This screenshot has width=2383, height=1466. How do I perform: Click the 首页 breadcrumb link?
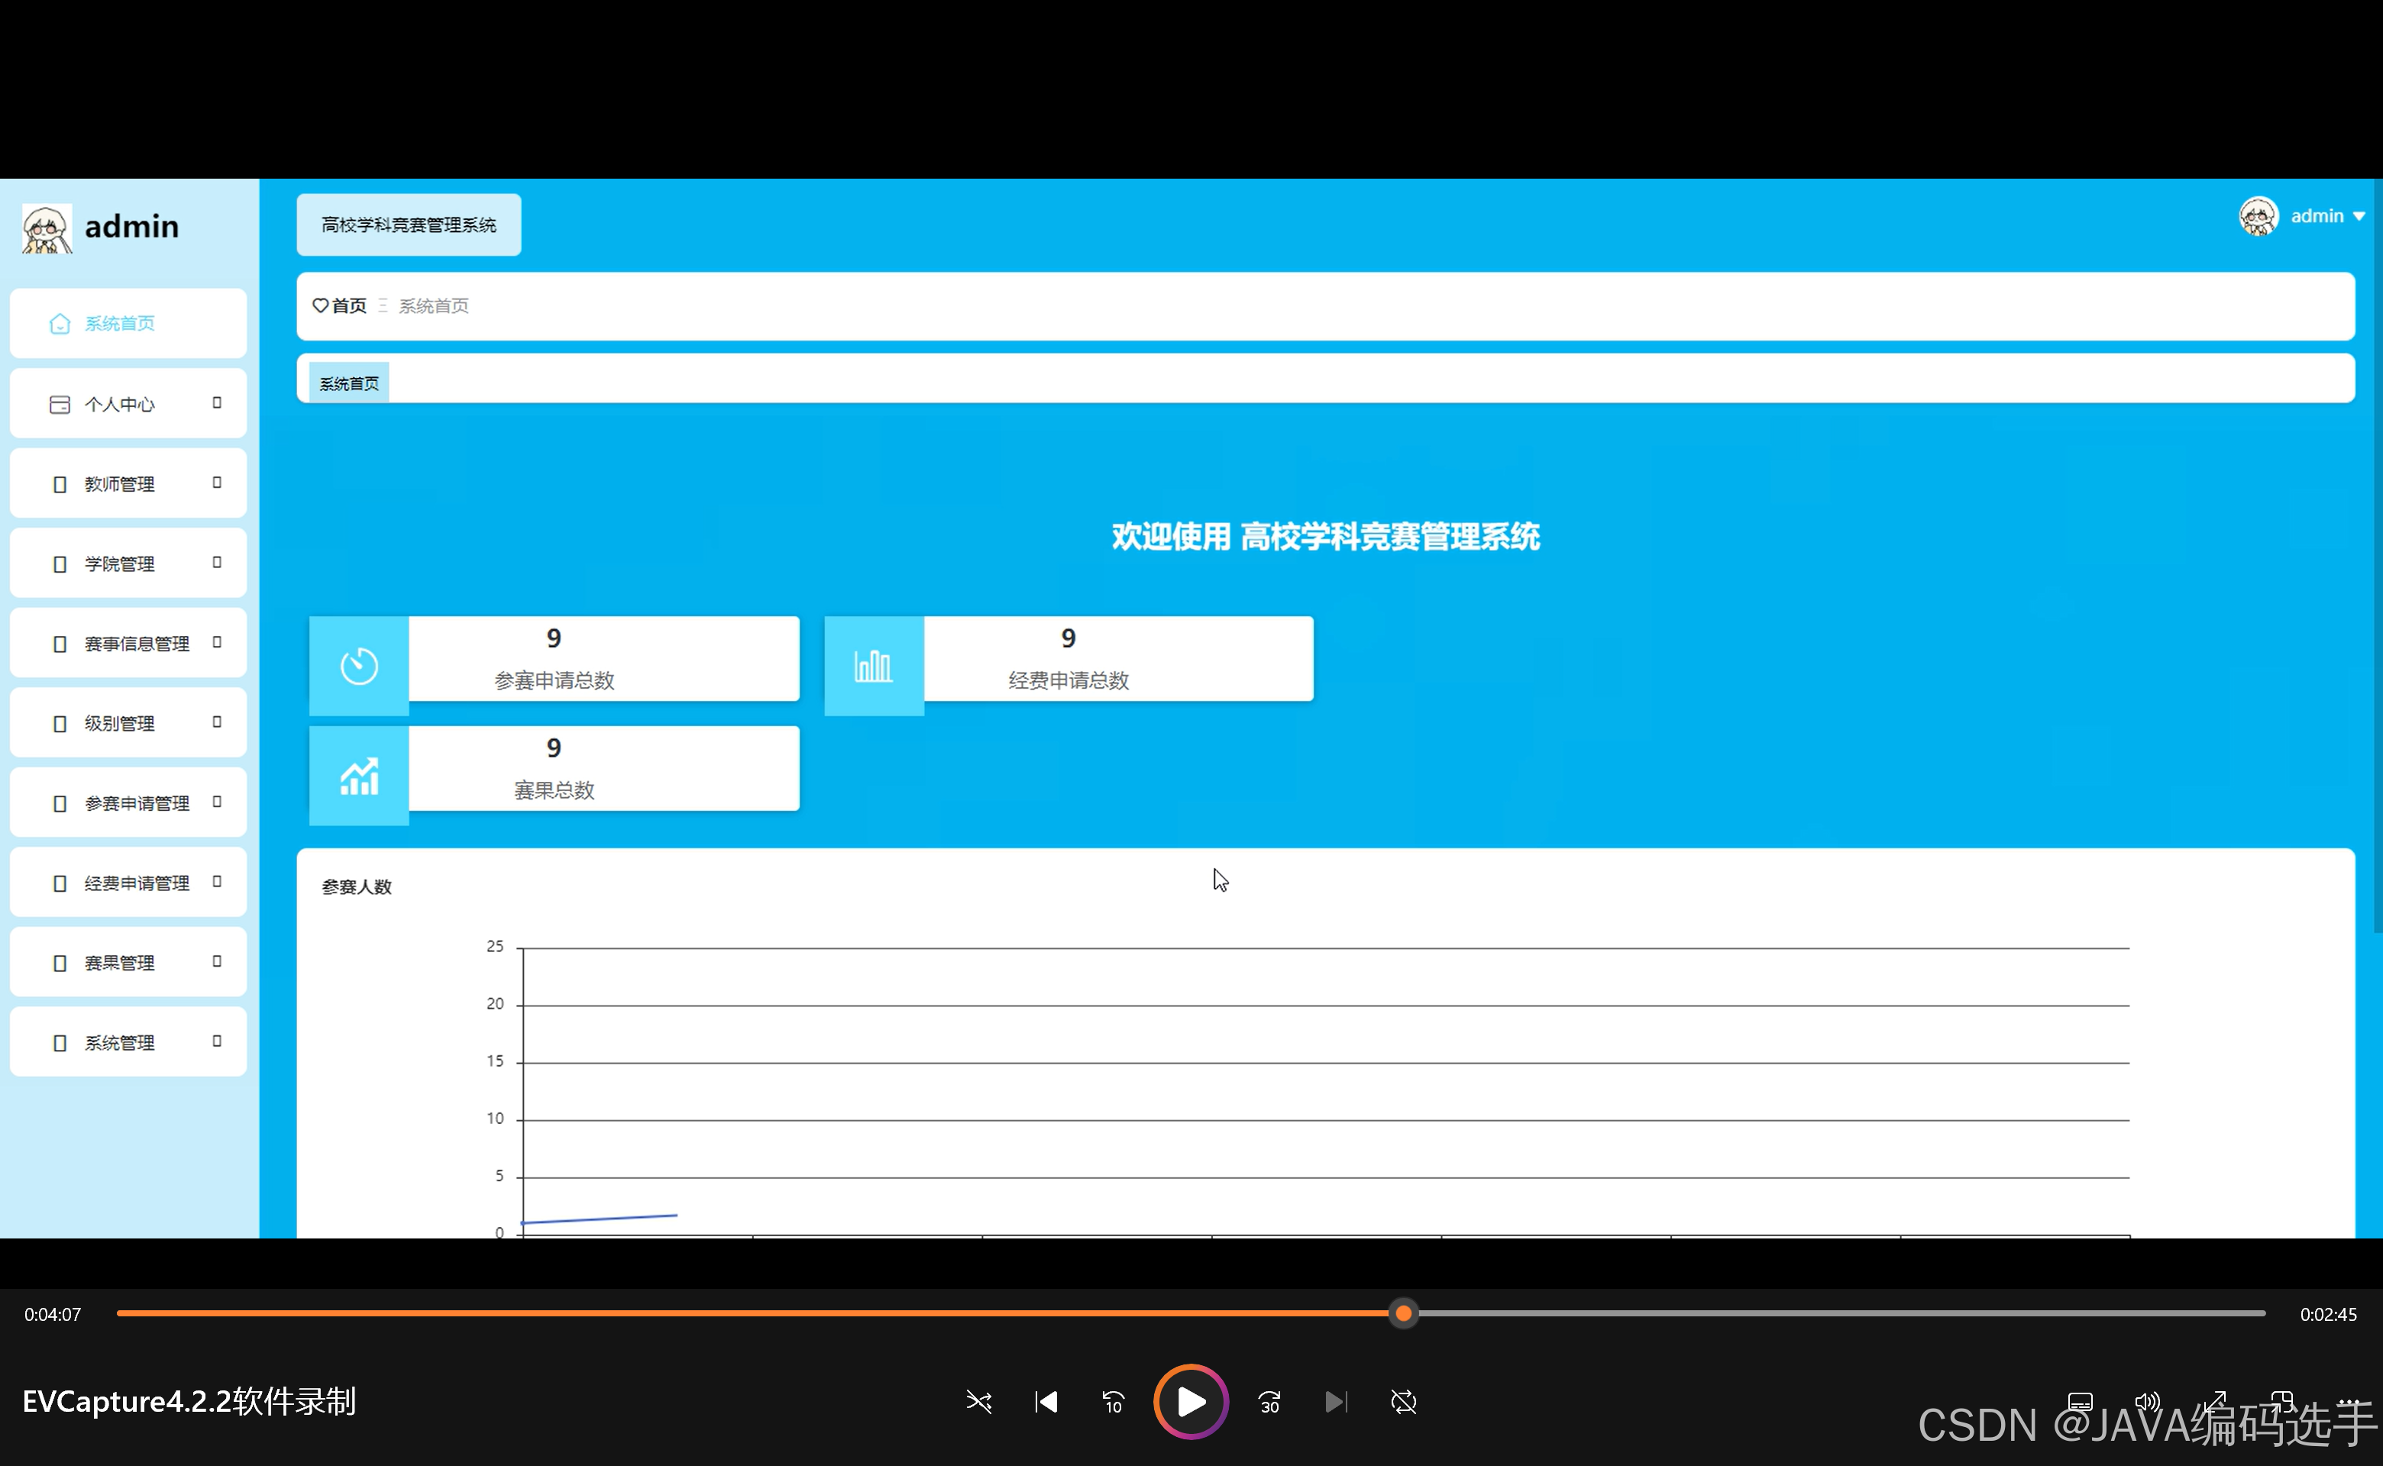pos(348,306)
